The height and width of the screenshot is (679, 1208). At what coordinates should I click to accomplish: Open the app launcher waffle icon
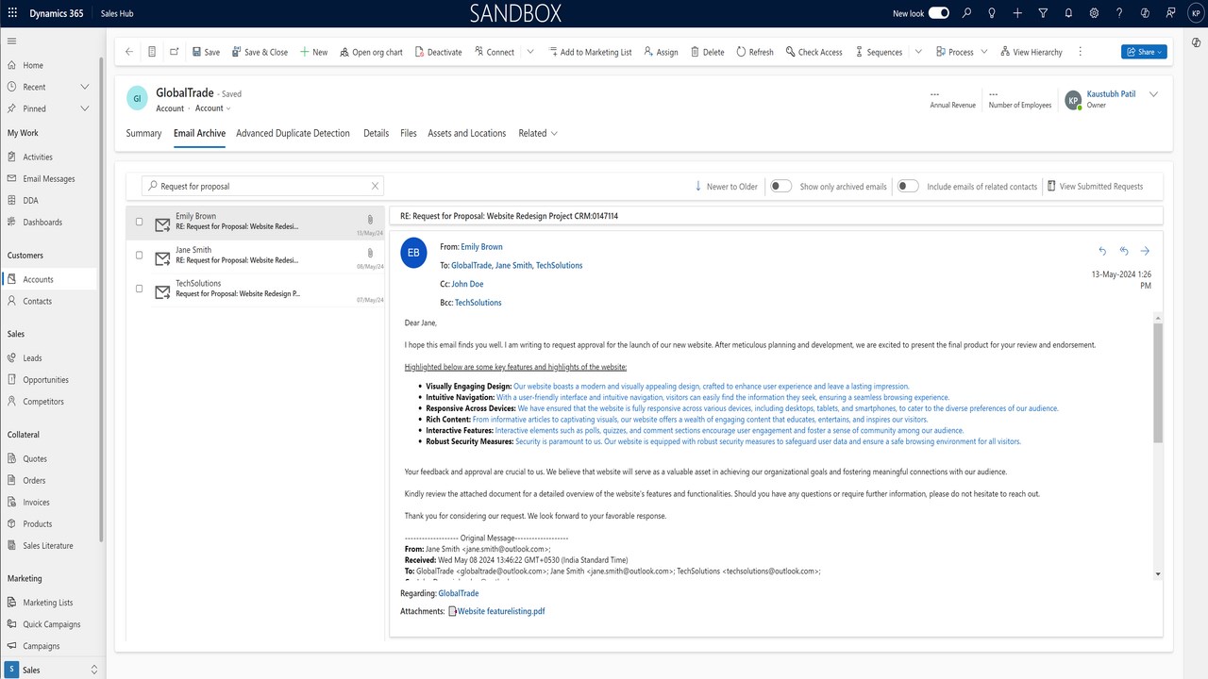[x=12, y=13]
